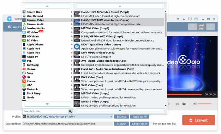
Task: Move the category list down with arrow
Action: pos(47,104)
